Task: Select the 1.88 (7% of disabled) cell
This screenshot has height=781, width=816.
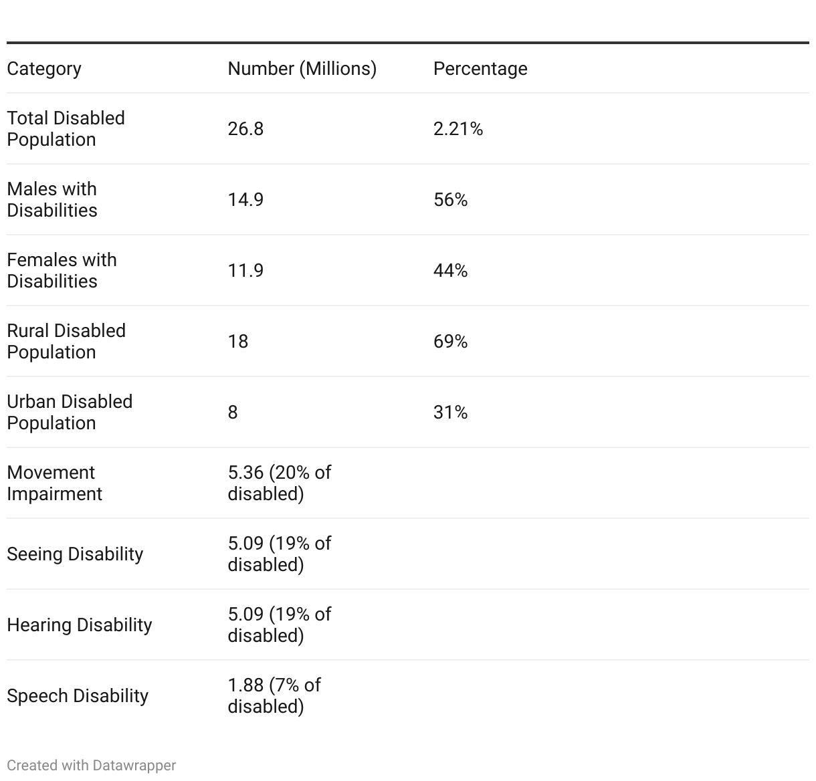Action: (274, 695)
